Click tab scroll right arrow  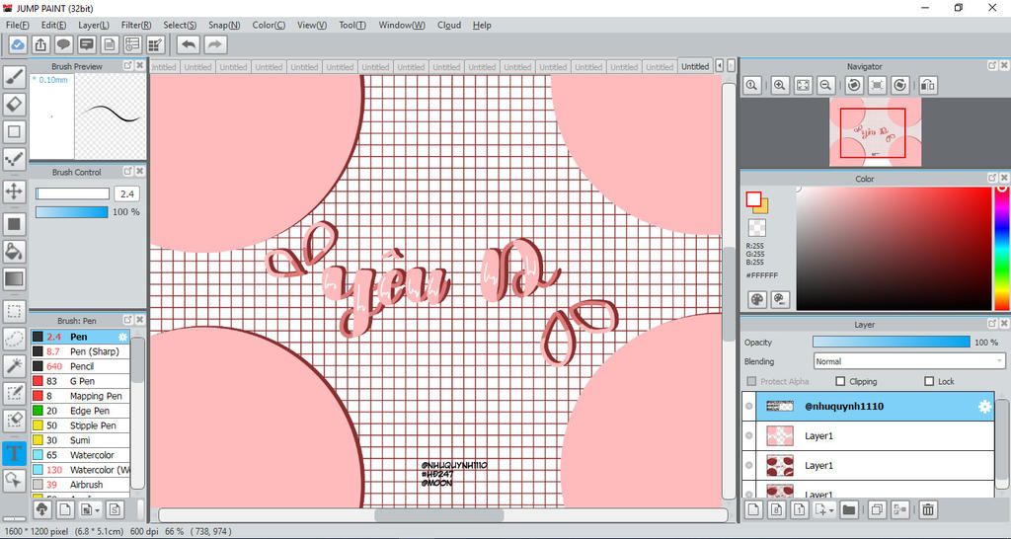[x=731, y=66]
